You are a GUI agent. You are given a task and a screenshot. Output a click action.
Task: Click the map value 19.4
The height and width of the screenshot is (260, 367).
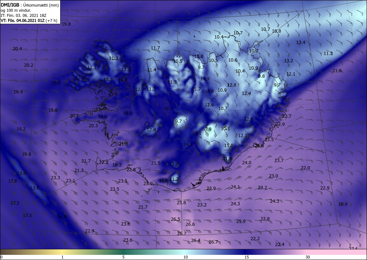tap(18, 92)
